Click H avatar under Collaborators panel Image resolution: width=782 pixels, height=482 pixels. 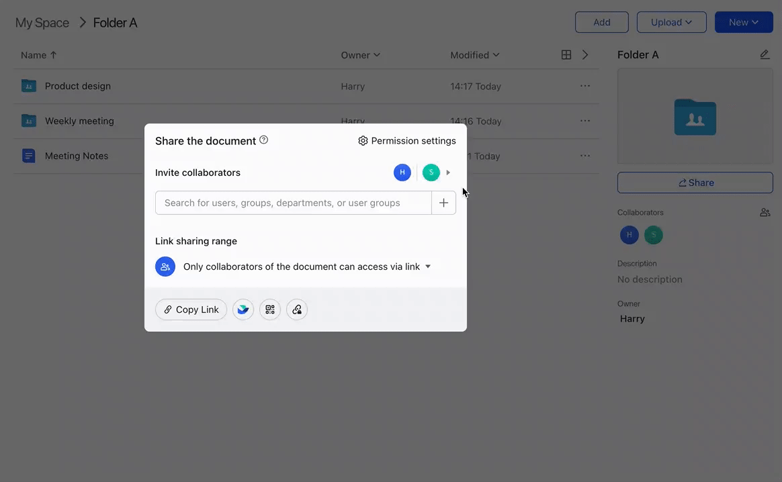click(x=629, y=235)
